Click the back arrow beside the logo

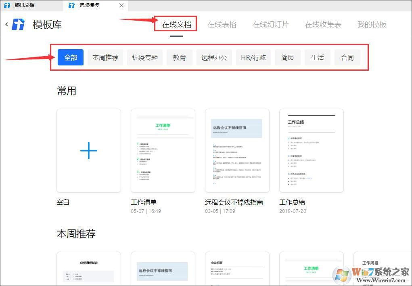[6, 24]
